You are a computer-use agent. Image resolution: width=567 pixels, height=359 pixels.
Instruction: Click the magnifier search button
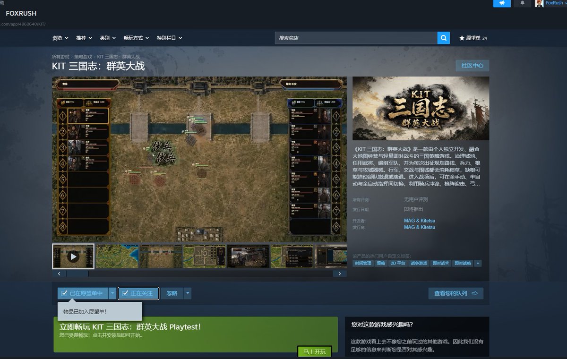tap(443, 38)
